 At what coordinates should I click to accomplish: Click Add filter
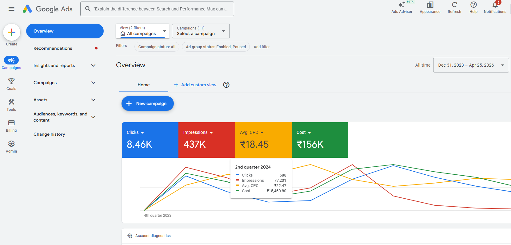click(262, 47)
